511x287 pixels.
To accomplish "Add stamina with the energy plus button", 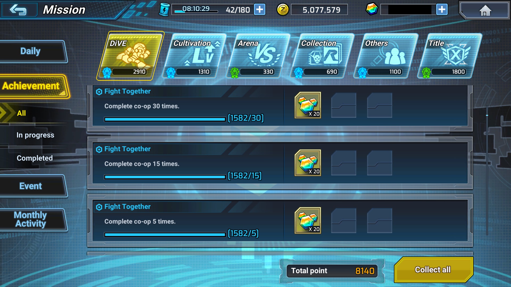I will pos(259,10).
